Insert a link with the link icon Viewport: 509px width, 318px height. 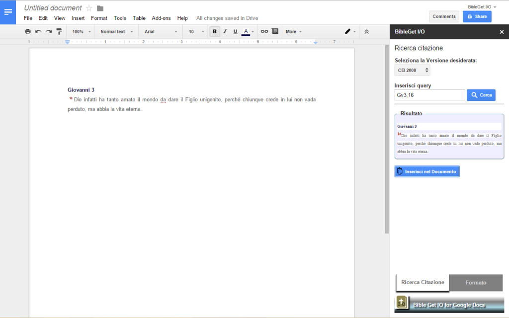264,31
